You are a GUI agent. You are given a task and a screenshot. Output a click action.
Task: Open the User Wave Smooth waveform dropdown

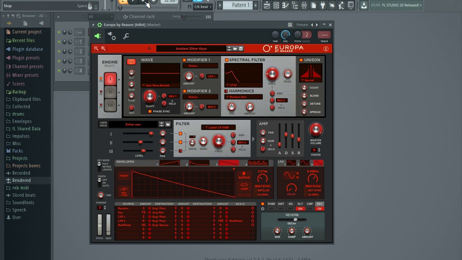(160, 86)
